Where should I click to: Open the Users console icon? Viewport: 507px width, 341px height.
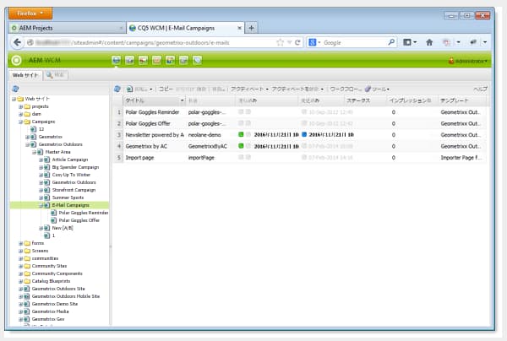[x=170, y=60]
